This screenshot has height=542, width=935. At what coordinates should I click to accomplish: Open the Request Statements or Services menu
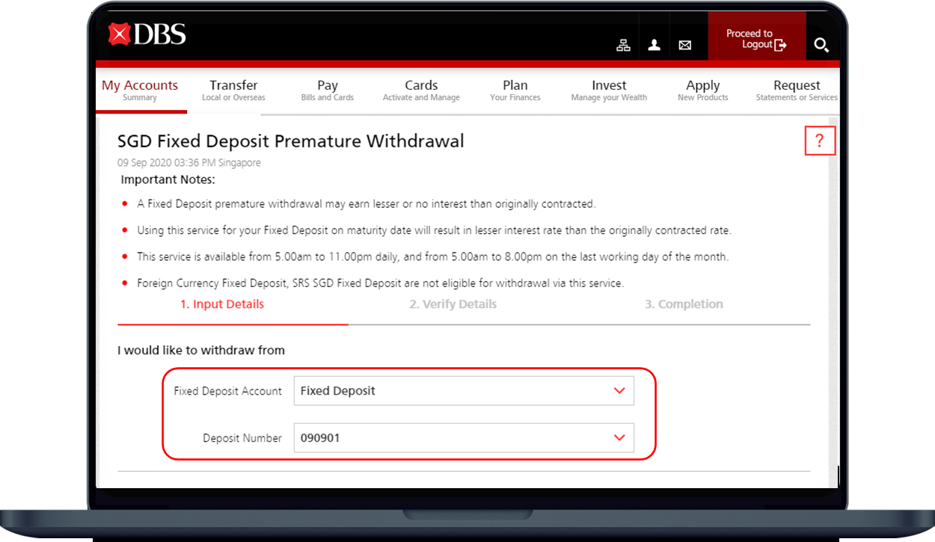tap(797, 90)
